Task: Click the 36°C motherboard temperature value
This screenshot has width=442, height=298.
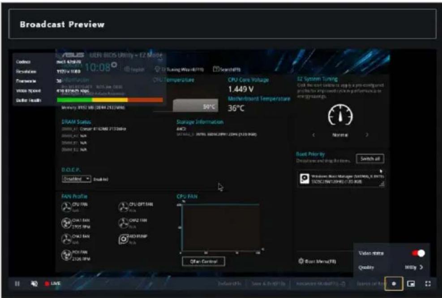Action: [236, 108]
